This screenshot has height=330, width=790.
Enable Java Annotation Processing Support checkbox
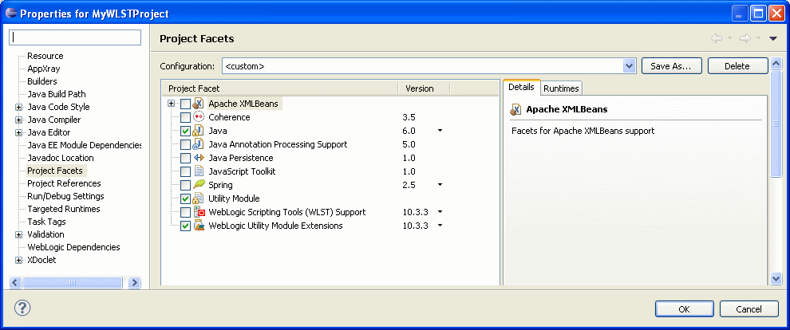[x=185, y=144]
